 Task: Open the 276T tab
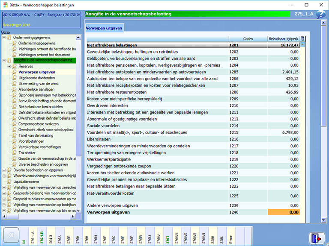click(x=167, y=236)
